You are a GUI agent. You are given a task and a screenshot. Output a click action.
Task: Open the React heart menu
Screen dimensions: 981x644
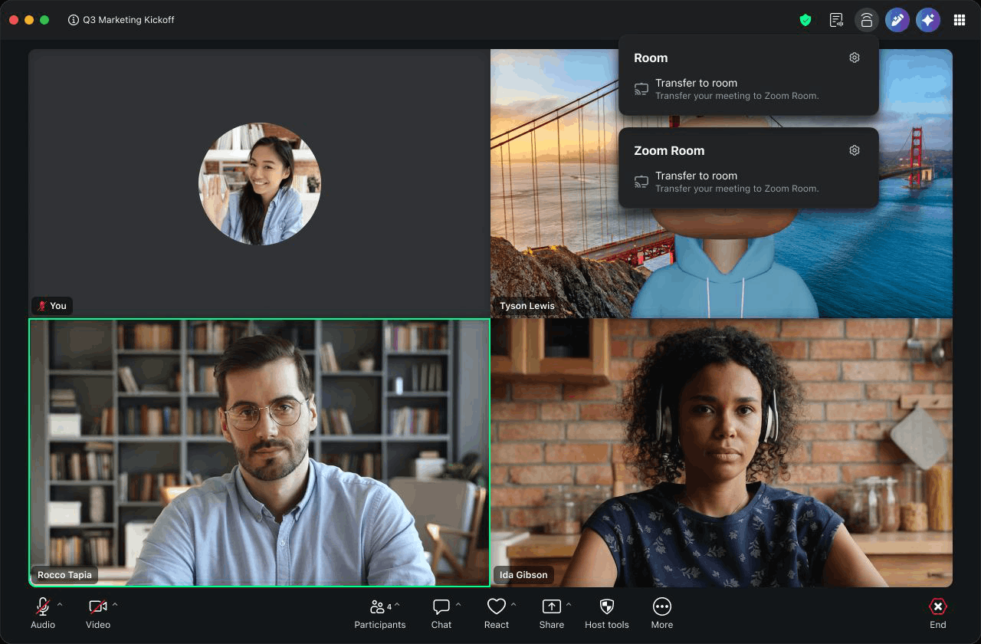pos(497,613)
